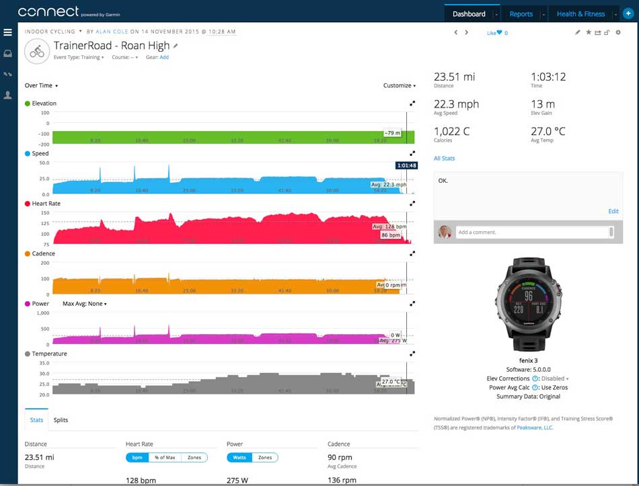Open the Over Time dropdown
The width and height of the screenshot is (639, 486).
(x=41, y=85)
